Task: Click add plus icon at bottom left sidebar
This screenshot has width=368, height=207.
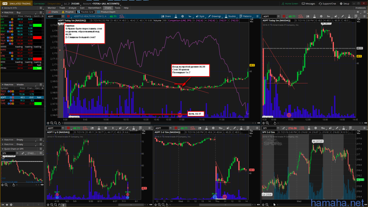Action: pyautogui.click(x=7, y=205)
